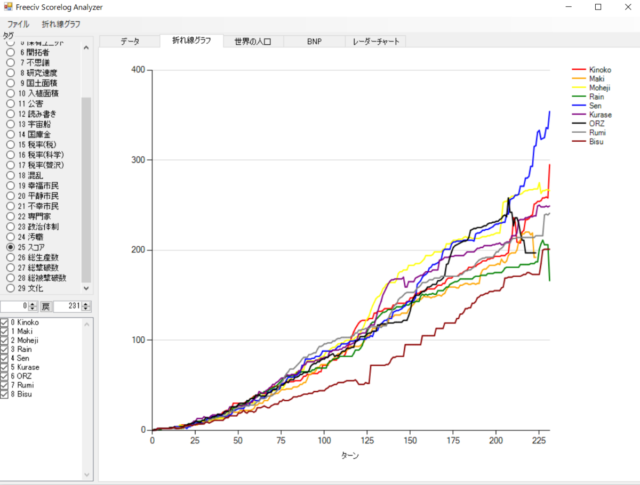Click the start turn spinner arrows

(x=33, y=306)
